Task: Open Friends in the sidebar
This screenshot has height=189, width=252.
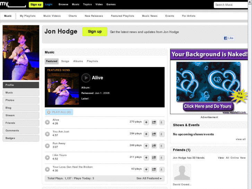Action: coord(21,123)
